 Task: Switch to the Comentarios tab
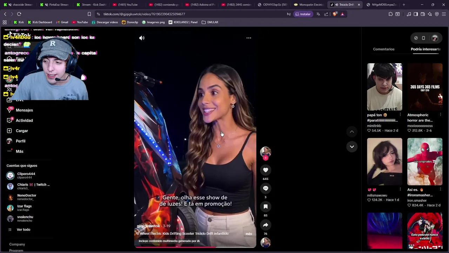coord(384,49)
